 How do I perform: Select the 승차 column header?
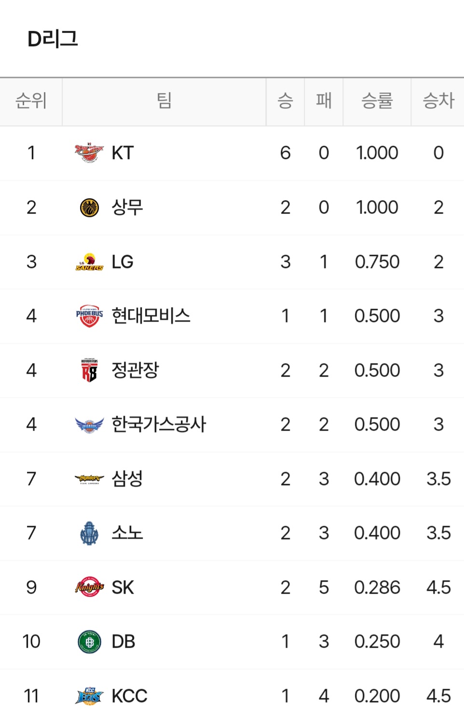click(438, 101)
